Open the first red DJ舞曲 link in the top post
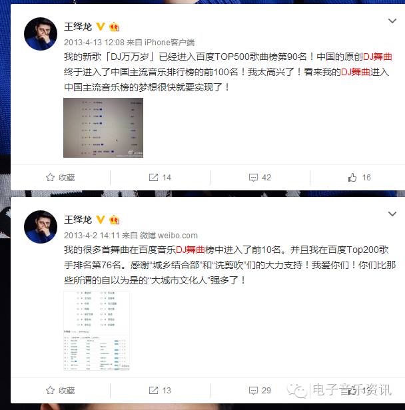The image size is (405, 410). coord(378,57)
